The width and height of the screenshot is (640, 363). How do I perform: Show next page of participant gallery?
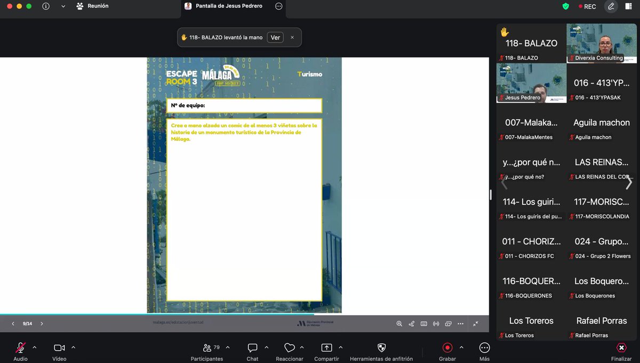pyautogui.click(x=629, y=183)
